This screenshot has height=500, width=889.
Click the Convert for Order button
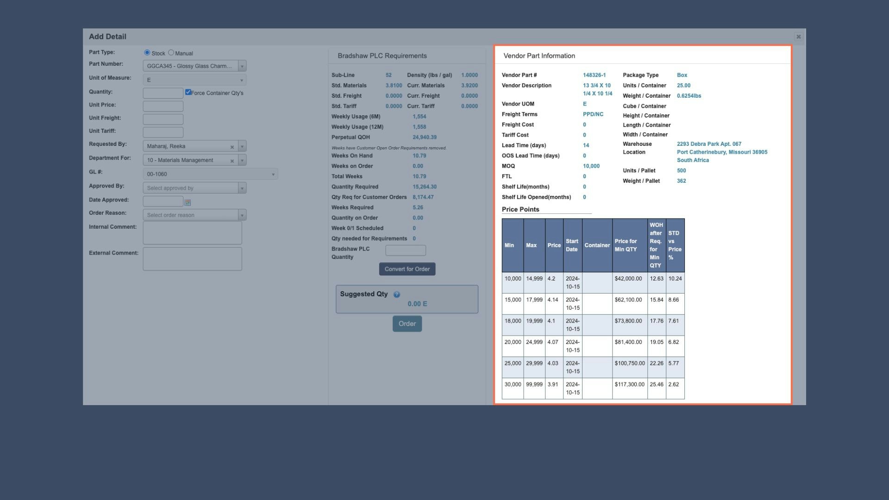click(x=407, y=269)
